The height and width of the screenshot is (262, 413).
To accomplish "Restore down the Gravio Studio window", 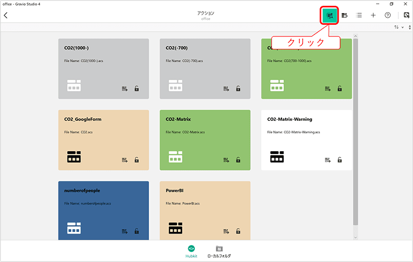I will pos(391,4).
